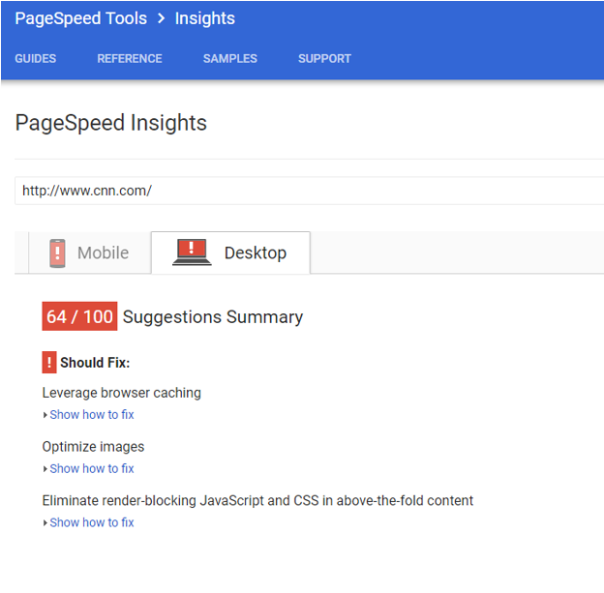The width and height of the screenshot is (604, 593).
Task: Click the URL field containing http://www.cnn.com/
Action: (x=310, y=191)
